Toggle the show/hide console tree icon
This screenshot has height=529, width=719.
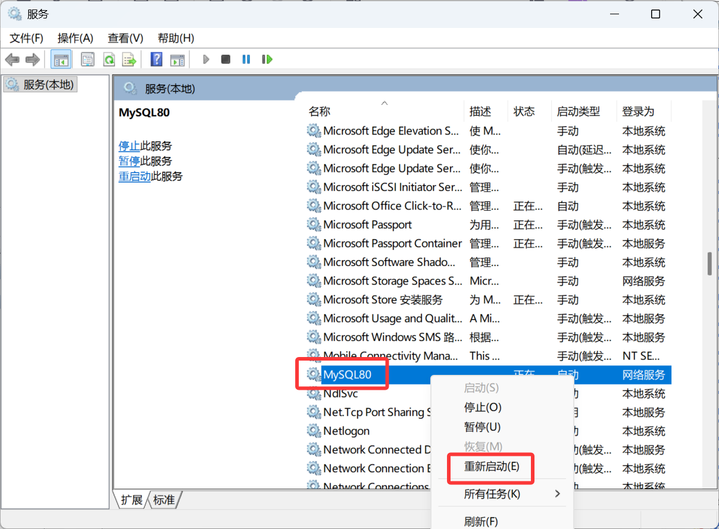(x=61, y=60)
